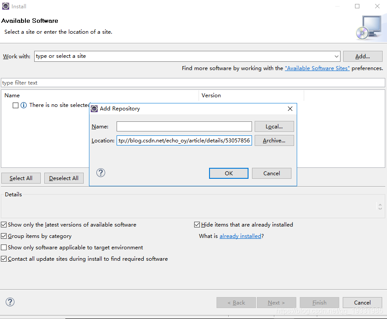Screen dimensions: 387x319
Task: Focus the Location field with csdn URL
Action: [x=184, y=140]
